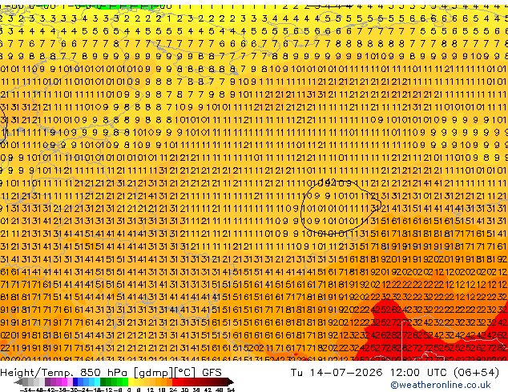This screenshot has width=508, height=392.
Task: Click the '[°C]' unit label in title
Action: click(x=184, y=373)
